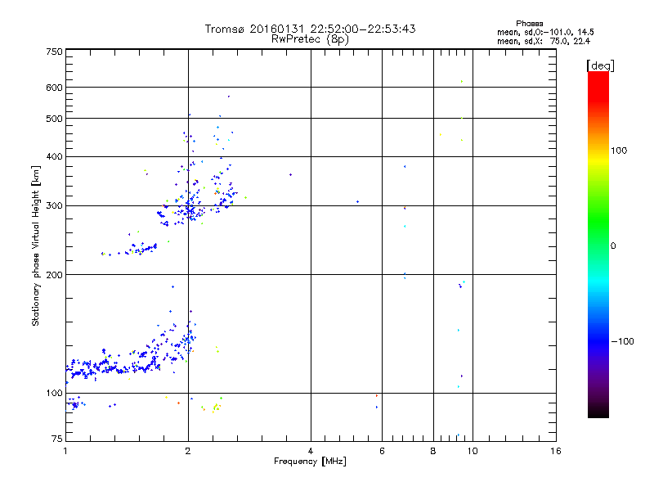This screenshot has width=654, height=491.
Task: Click the y-axis tick label '750'
Action: click(54, 52)
